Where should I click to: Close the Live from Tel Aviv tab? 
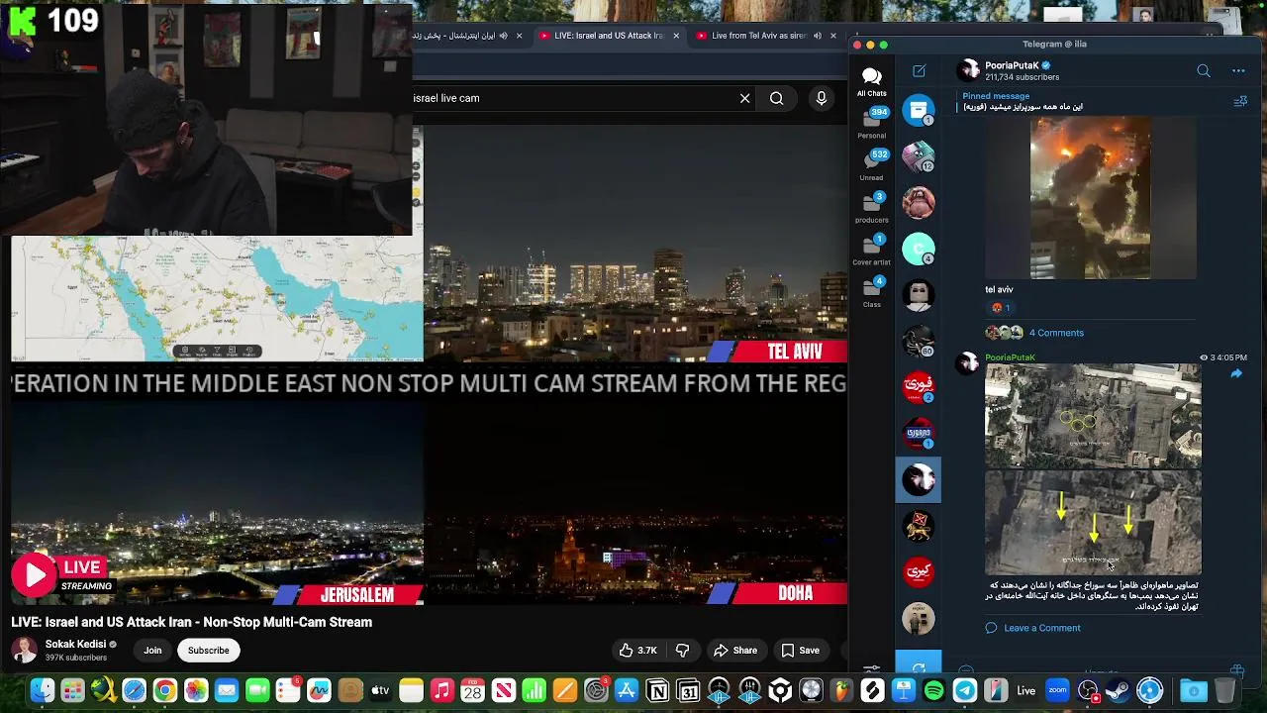[832, 36]
